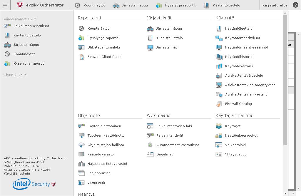301x196 pixels.
Task: Click the Yhteystiedot contact card icon
Action: 219,154
